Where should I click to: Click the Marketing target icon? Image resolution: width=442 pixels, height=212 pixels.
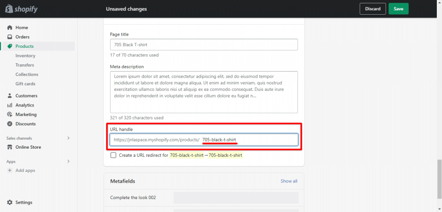point(9,115)
